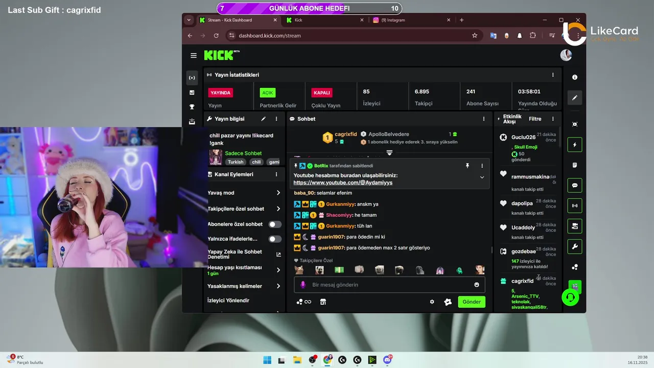The image size is (654, 368).
Task: Open the analytics chart icon in left sidebar
Action: pyautogui.click(x=192, y=93)
